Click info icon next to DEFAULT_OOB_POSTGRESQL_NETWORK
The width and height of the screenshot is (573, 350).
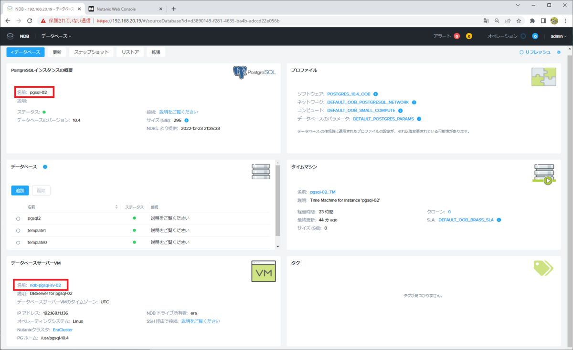click(x=414, y=102)
